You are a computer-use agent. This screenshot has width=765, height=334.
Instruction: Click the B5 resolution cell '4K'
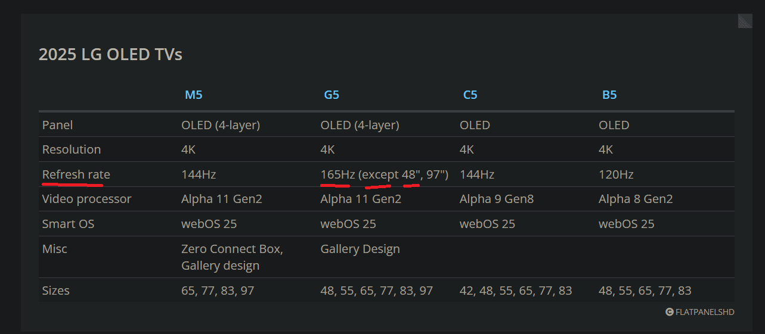pyautogui.click(x=606, y=149)
